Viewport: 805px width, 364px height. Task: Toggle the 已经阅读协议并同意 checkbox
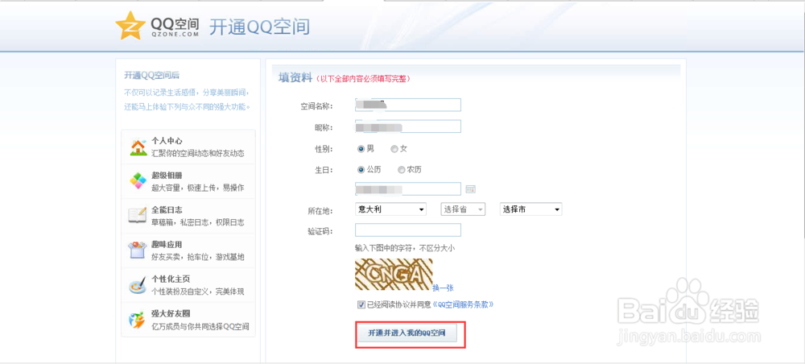click(361, 304)
